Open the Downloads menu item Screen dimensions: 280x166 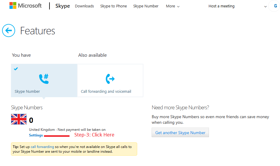coord(84,6)
